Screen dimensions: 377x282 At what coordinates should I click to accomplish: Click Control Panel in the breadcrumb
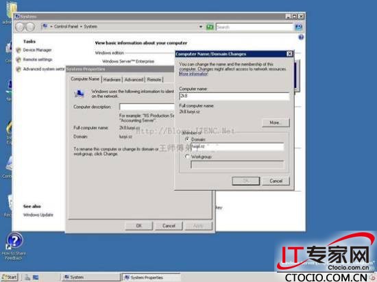pos(66,27)
